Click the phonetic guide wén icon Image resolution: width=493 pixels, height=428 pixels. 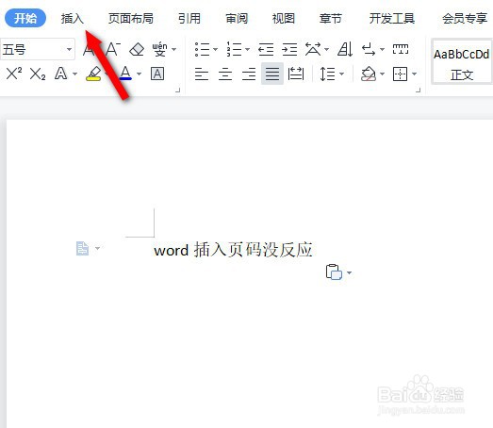159,49
